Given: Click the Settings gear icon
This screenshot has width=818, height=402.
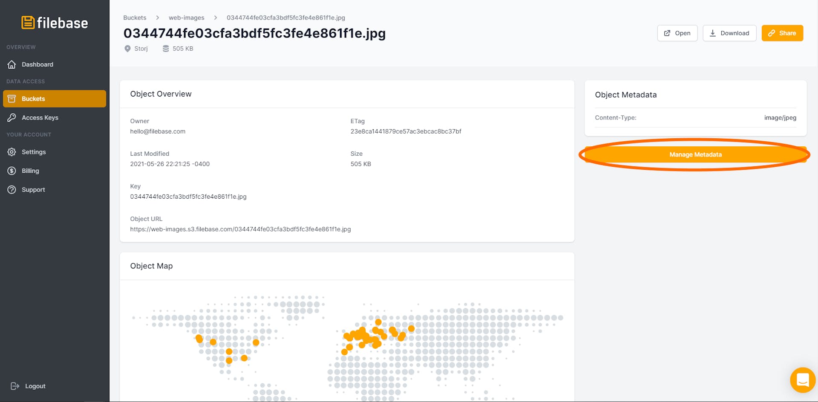Looking at the screenshot, I should (x=12, y=152).
